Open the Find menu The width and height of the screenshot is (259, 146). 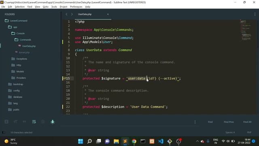[30, 7]
